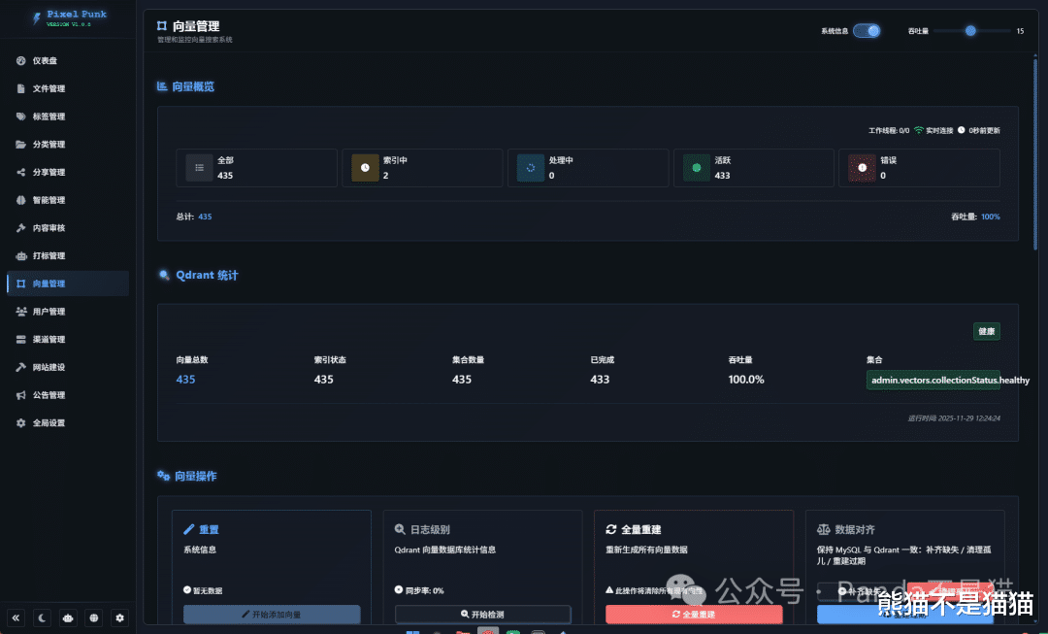Click the refresh icon beside 全量重建 title
The height and width of the screenshot is (634, 1048).
(611, 530)
